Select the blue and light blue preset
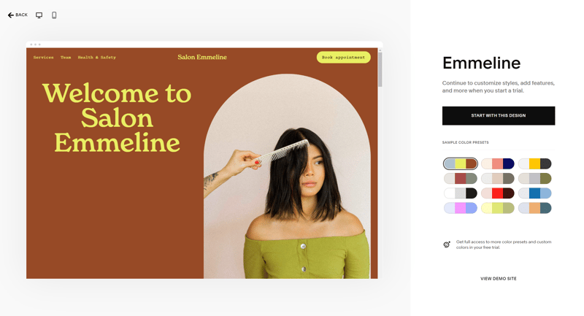 pos(535,193)
